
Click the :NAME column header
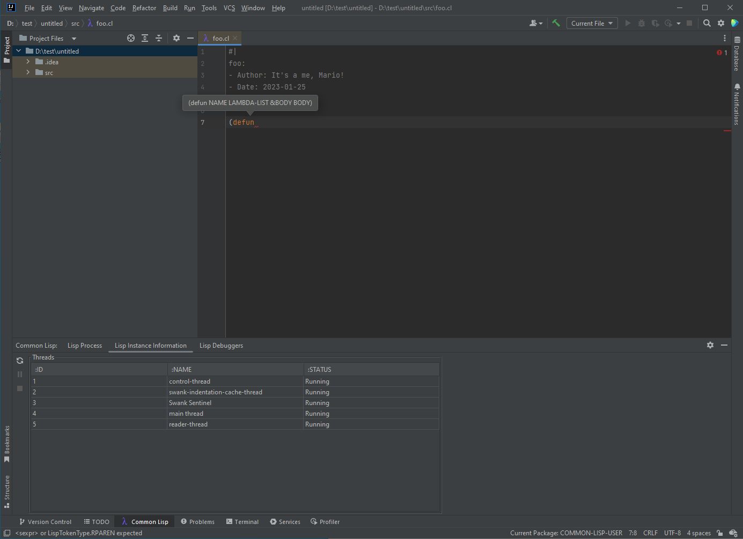point(236,370)
